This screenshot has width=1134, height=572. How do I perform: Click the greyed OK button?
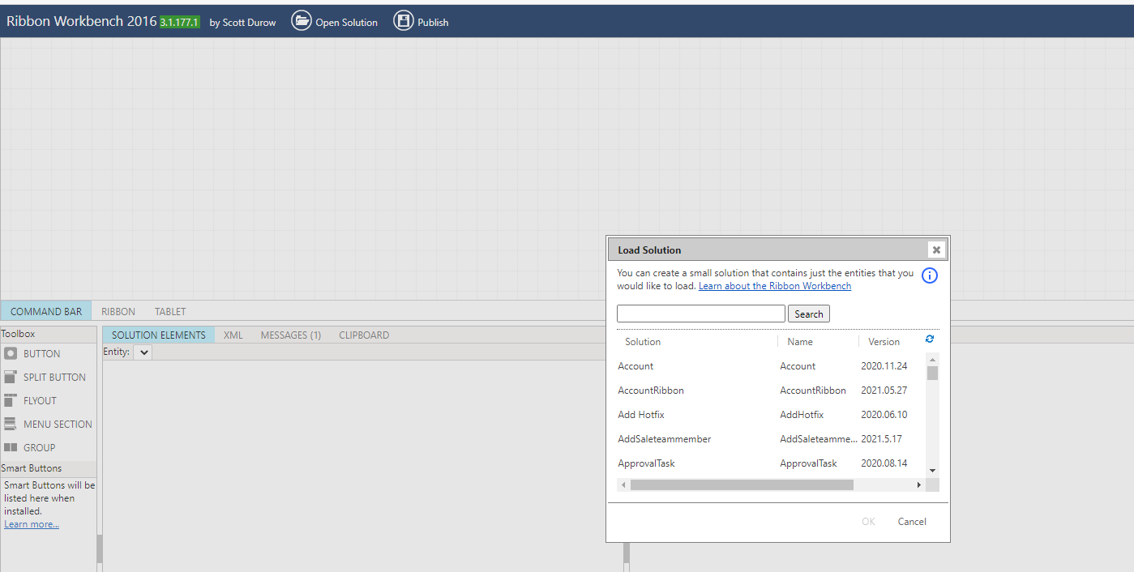point(868,522)
